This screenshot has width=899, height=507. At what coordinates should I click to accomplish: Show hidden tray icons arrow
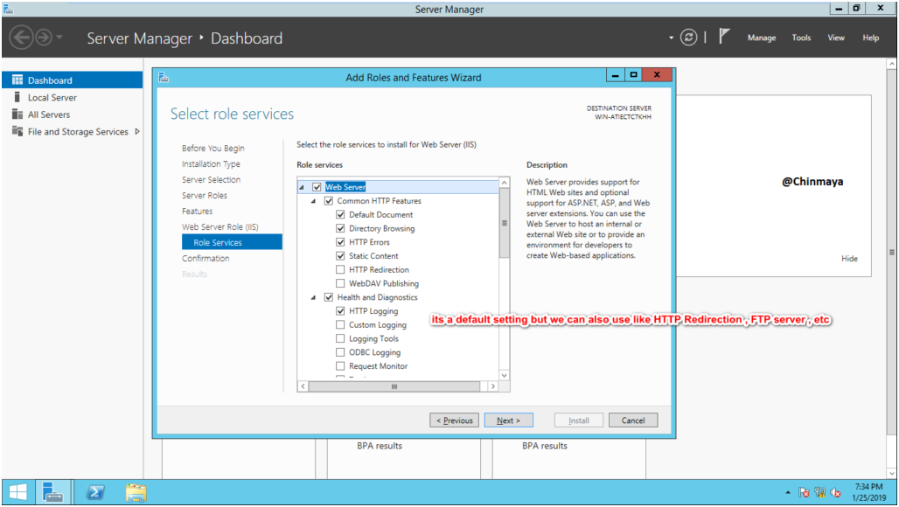[788, 493]
